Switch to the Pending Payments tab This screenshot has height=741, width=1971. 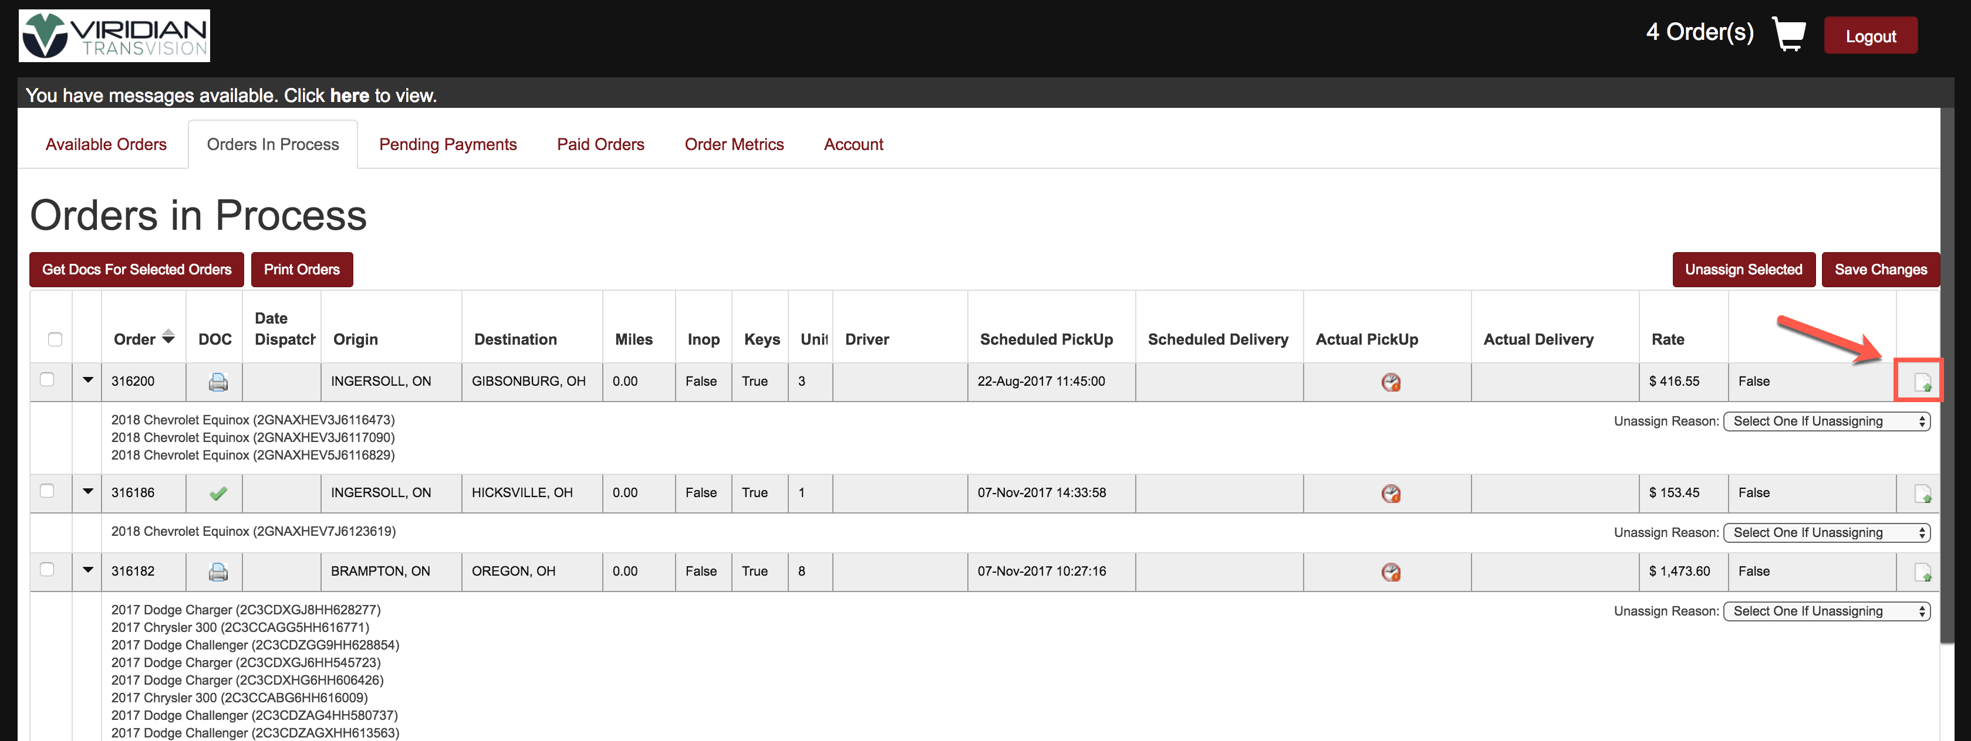[x=448, y=144]
